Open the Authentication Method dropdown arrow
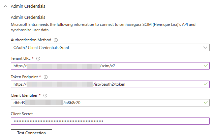The width and height of the screenshot is (216, 138). click(x=206, y=48)
